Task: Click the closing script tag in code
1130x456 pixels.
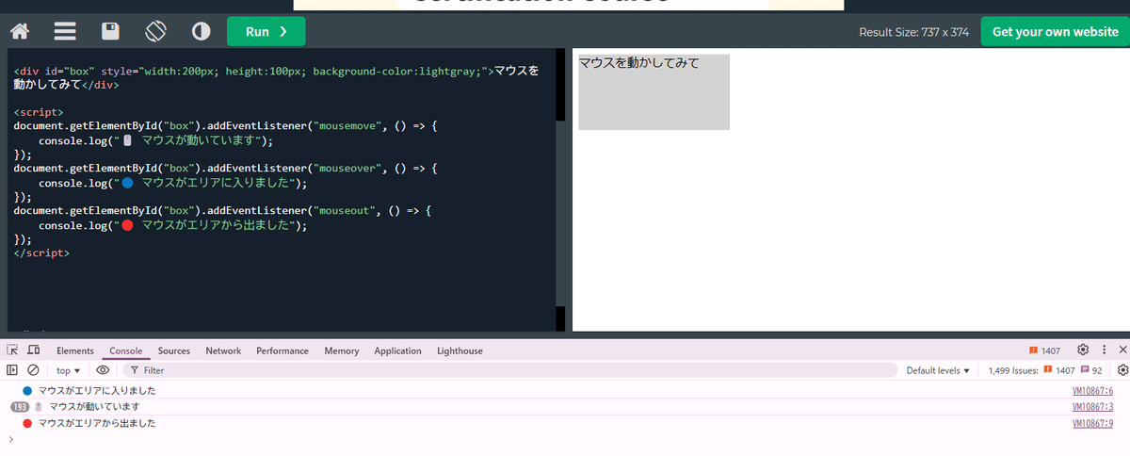Action: pos(41,253)
